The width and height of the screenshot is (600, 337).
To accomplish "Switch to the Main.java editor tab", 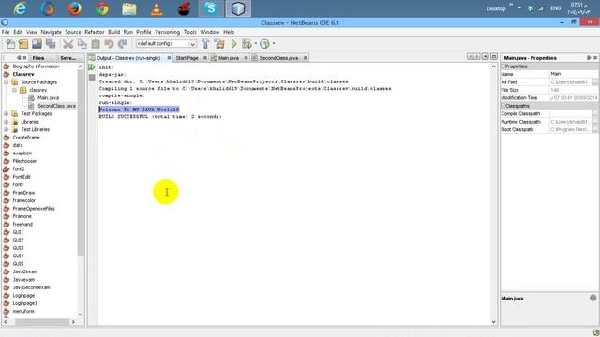I will click(229, 58).
